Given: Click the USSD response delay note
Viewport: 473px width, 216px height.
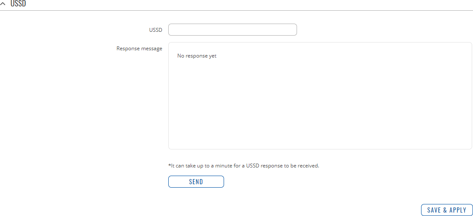Looking at the screenshot, I should tap(243, 166).
